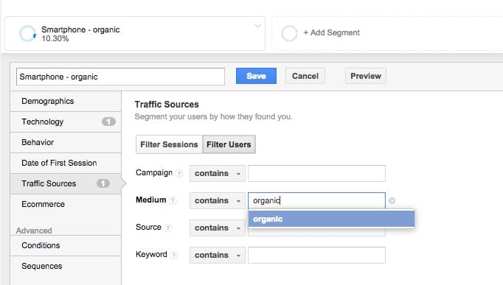This screenshot has width=503, height=285.
Task: Click the Keyword help question mark icon
Action: (174, 255)
